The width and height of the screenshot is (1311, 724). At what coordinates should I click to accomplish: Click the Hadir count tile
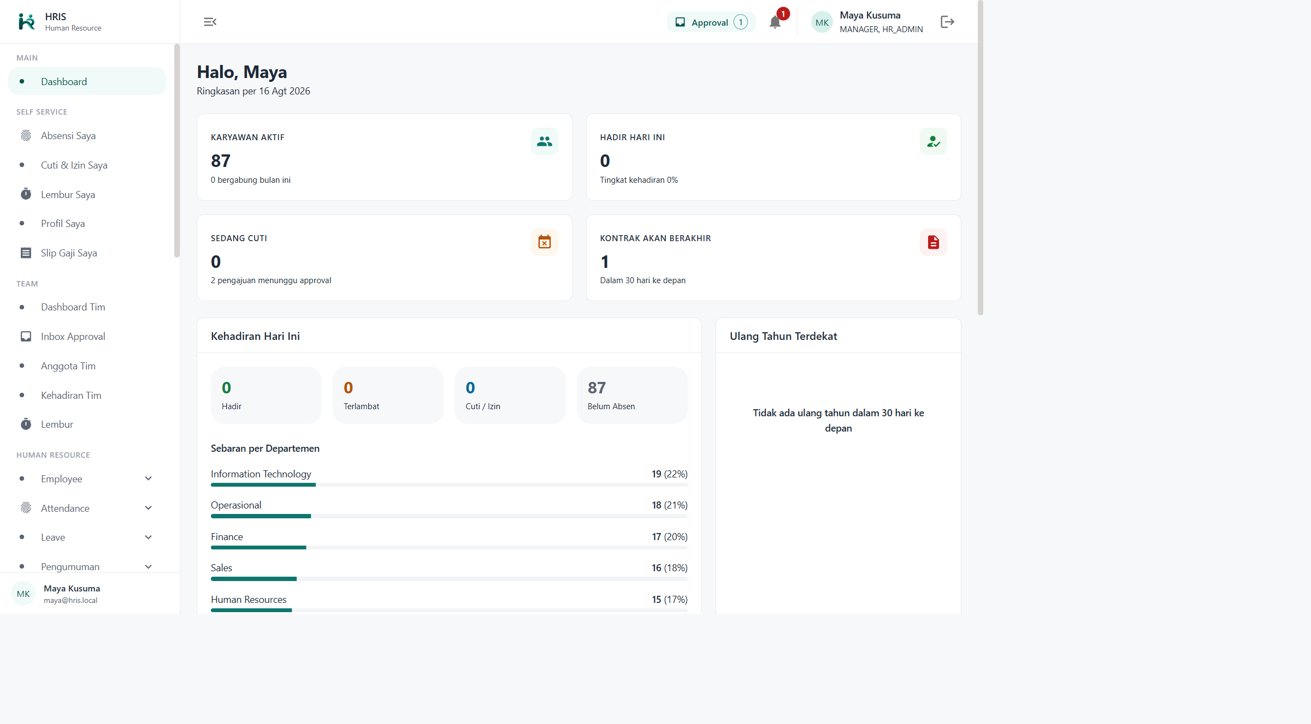click(266, 395)
